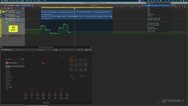Open Automation Snap Offset menu entry
Image resolution: width=188 pixels, height=106 pixels.
click(152, 29)
